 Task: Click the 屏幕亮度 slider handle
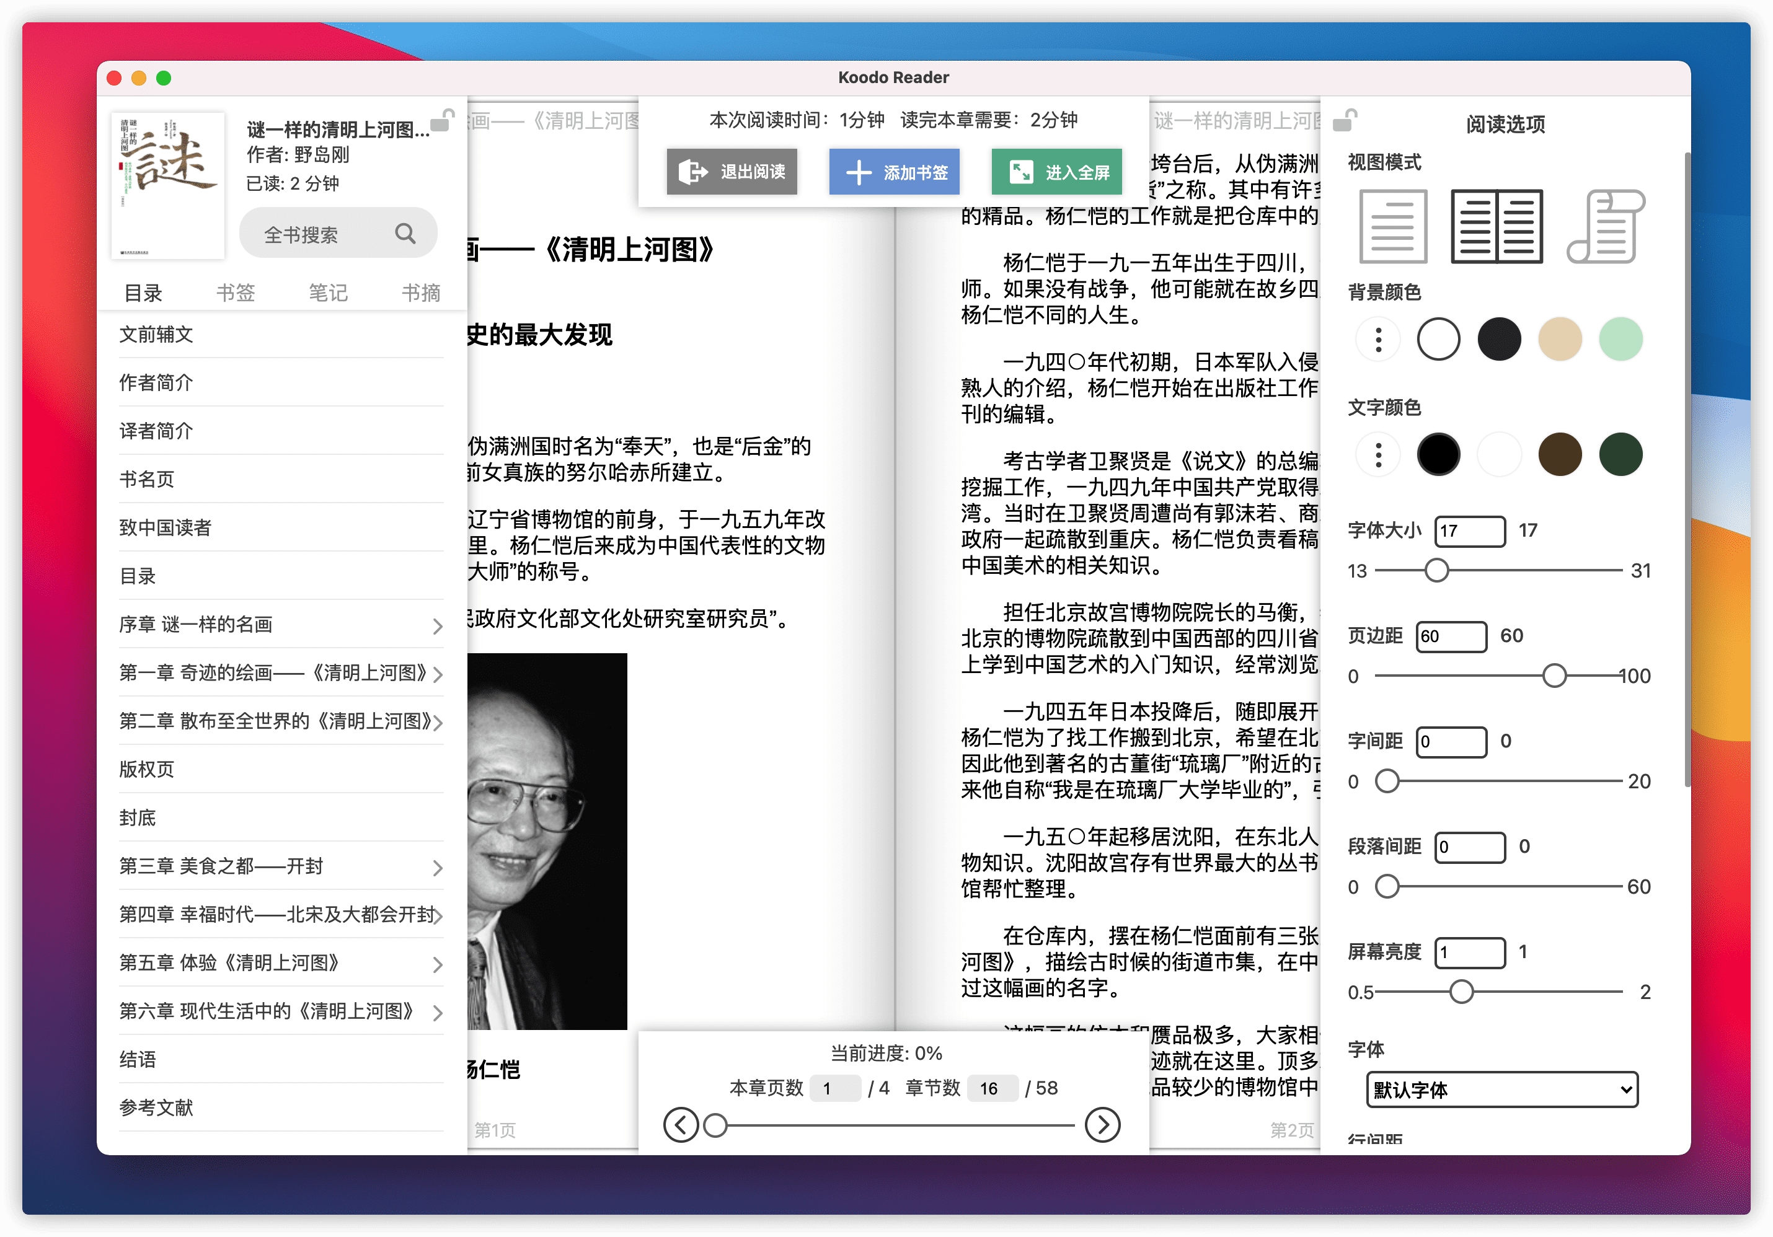point(1461,992)
